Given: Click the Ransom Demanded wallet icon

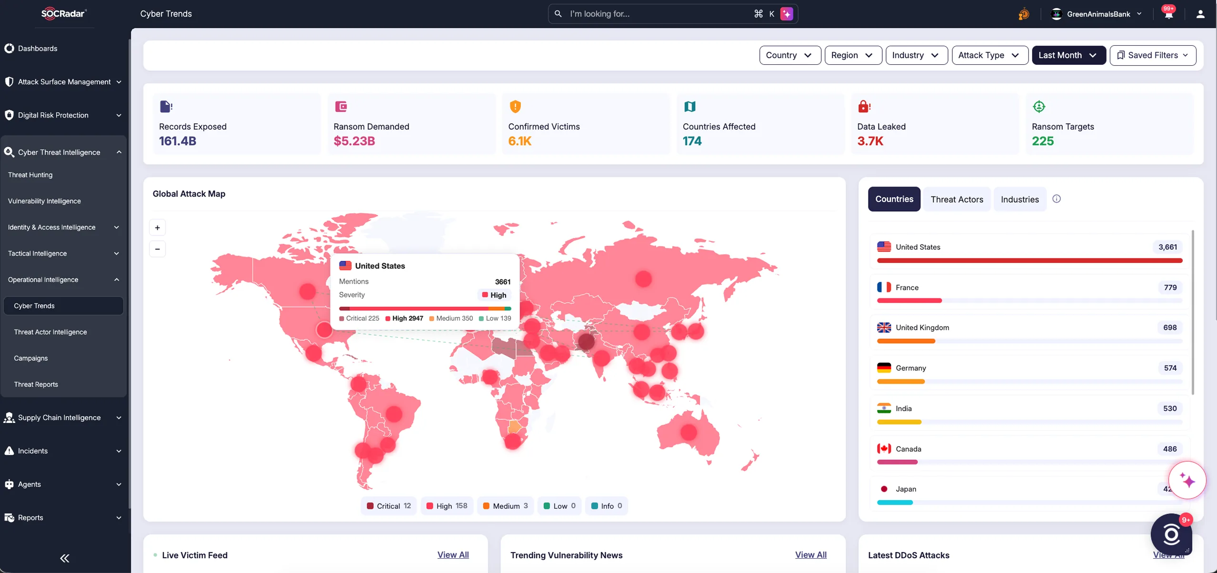Looking at the screenshot, I should click(x=341, y=107).
